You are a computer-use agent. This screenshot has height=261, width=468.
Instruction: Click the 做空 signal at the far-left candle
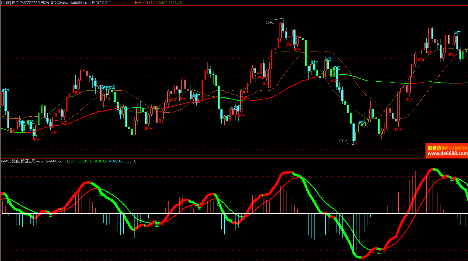pos(5,90)
